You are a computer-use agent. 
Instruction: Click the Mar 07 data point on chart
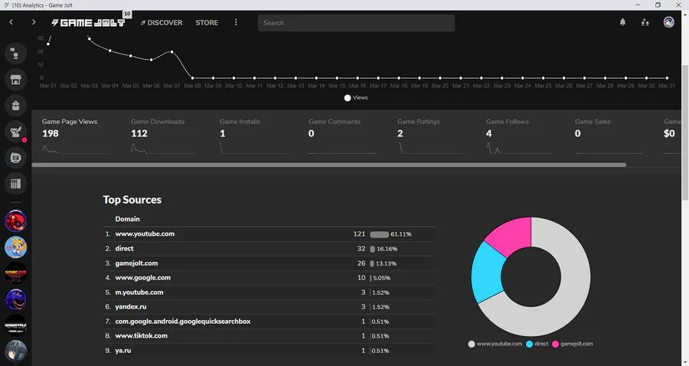pos(171,52)
